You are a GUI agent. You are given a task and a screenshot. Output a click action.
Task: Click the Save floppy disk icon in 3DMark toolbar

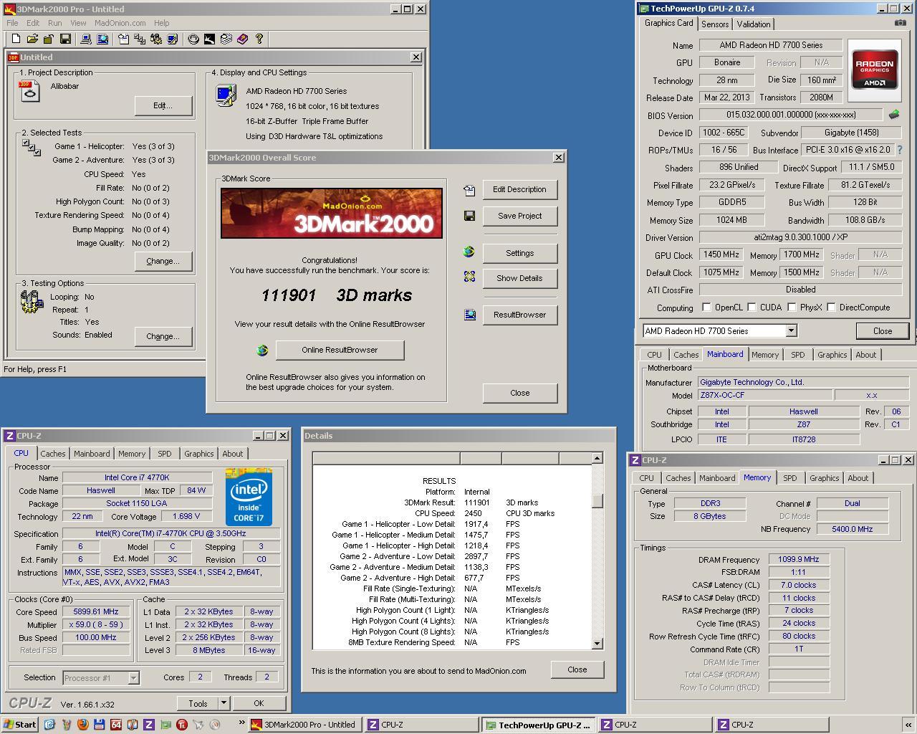pyautogui.click(x=65, y=39)
